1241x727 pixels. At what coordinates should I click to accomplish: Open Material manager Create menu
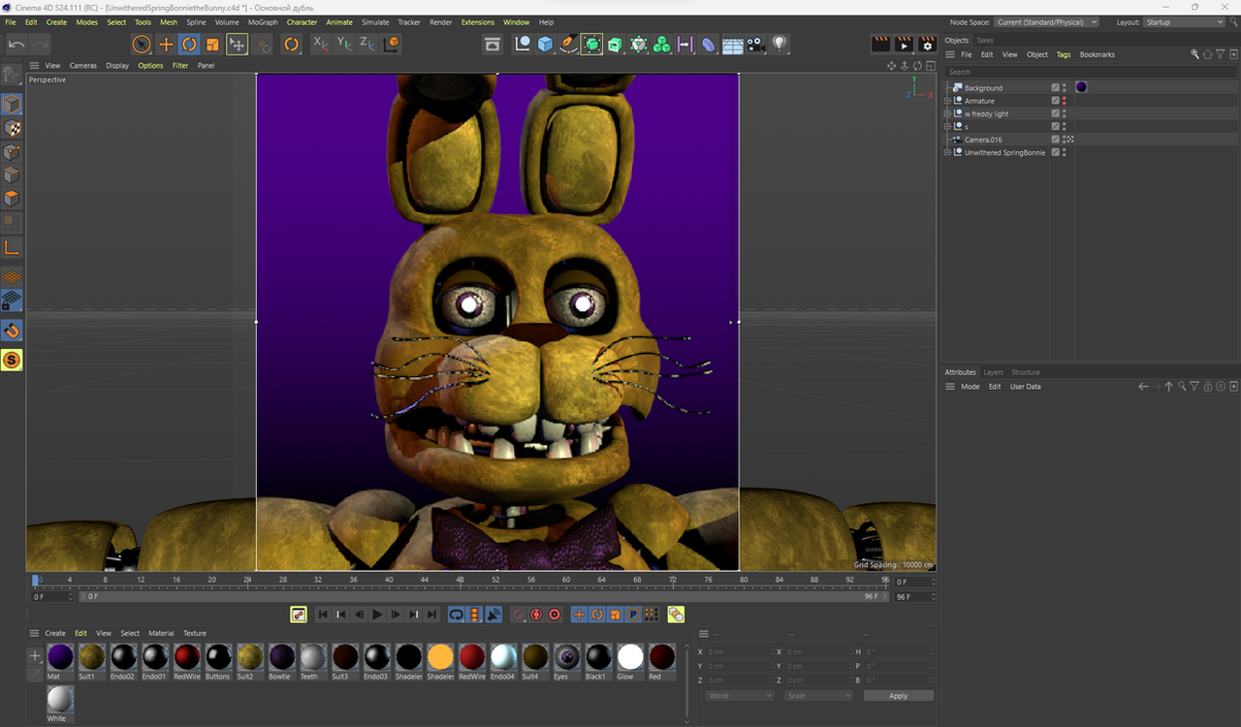coord(55,633)
